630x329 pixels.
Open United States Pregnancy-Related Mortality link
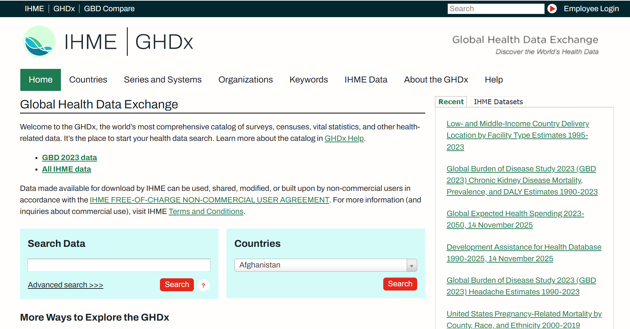coord(524,319)
